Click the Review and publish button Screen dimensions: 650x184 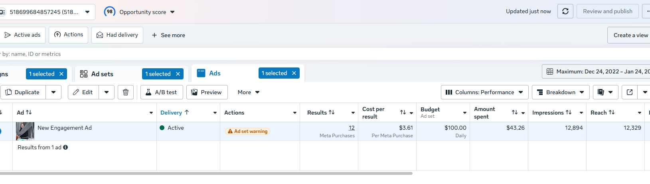(607, 11)
